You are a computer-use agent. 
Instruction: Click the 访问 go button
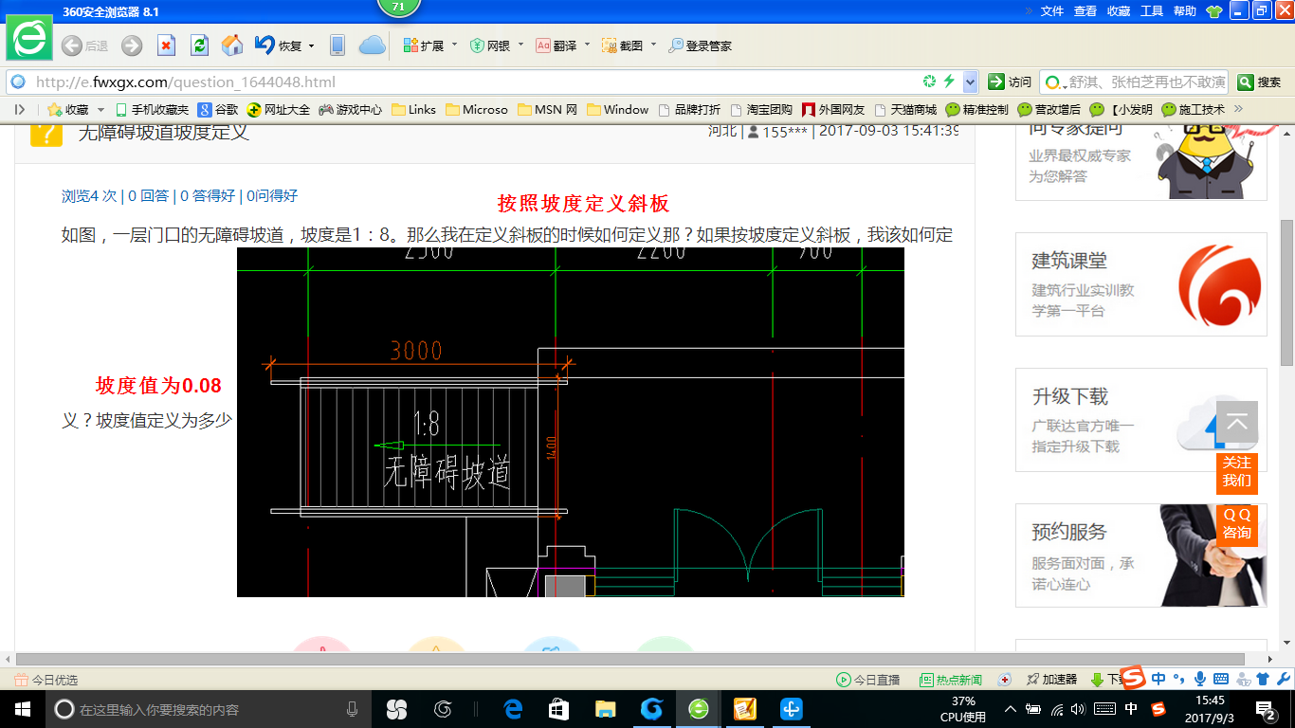[1010, 82]
